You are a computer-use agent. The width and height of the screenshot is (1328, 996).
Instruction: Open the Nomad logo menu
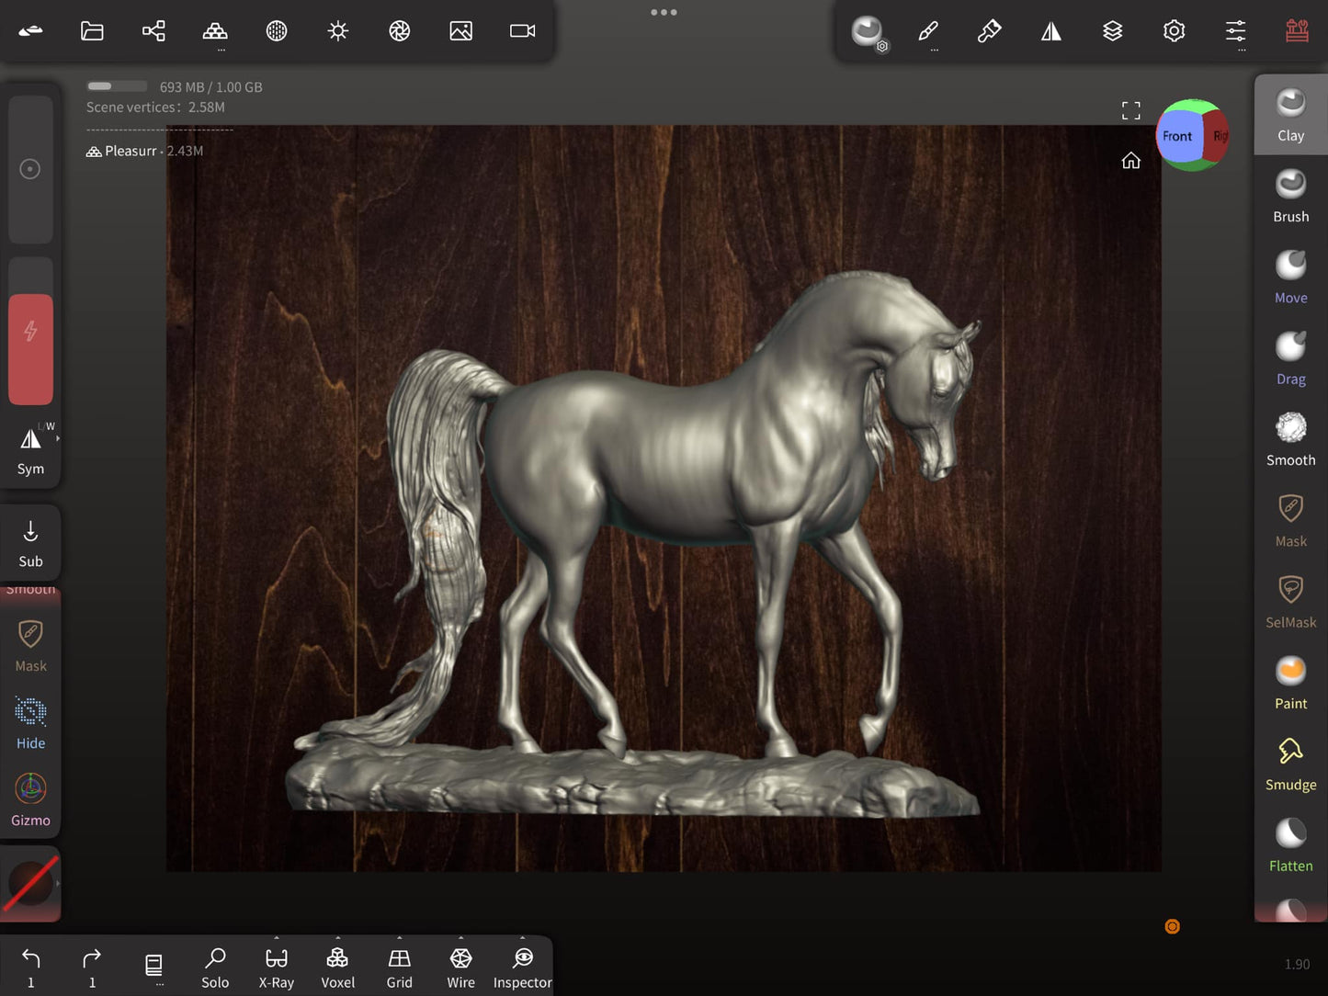[30, 31]
